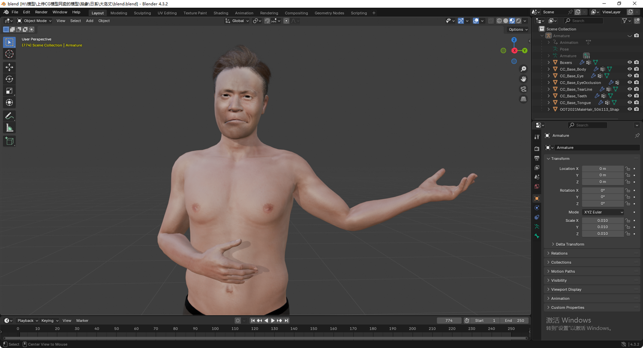Open the timeline Keying menu
643x348 pixels.
pos(49,321)
